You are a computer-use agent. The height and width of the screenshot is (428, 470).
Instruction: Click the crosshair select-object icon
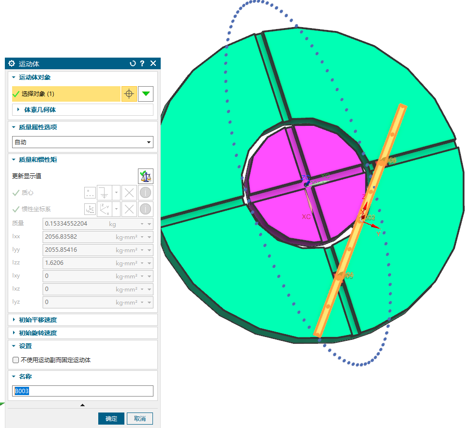129,94
